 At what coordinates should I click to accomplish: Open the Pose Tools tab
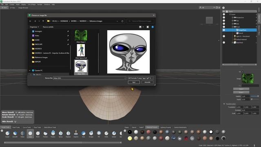pyautogui.click(x=37, y=127)
